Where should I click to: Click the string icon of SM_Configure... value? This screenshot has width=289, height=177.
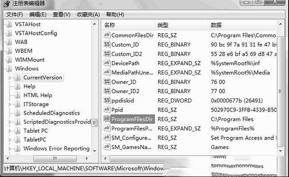(x=107, y=138)
